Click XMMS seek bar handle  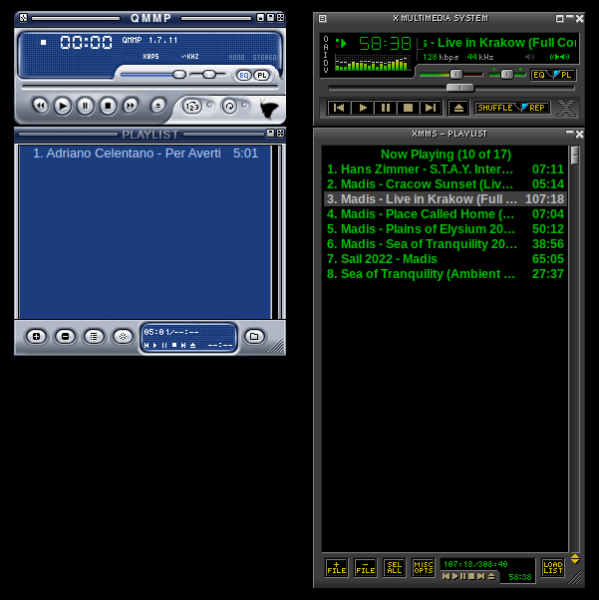click(460, 88)
